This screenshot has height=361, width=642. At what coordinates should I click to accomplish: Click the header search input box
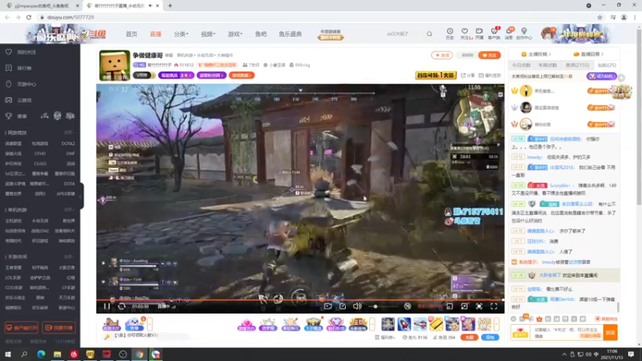coord(404,34)
